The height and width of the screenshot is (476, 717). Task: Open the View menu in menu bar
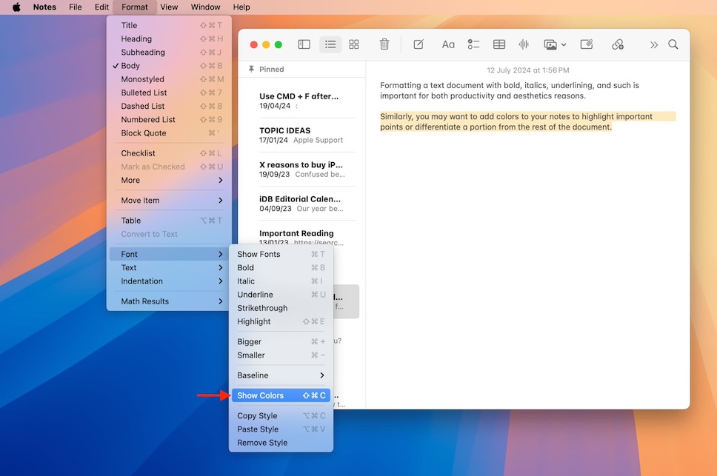click(x=169, y=7)
